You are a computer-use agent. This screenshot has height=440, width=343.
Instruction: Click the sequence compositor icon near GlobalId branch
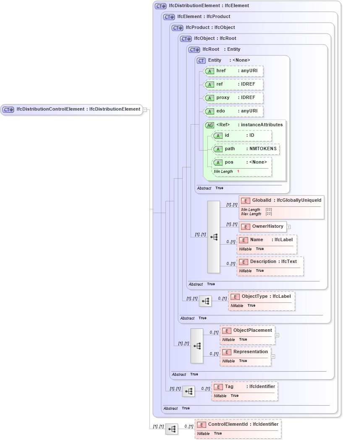click(213, 237)
